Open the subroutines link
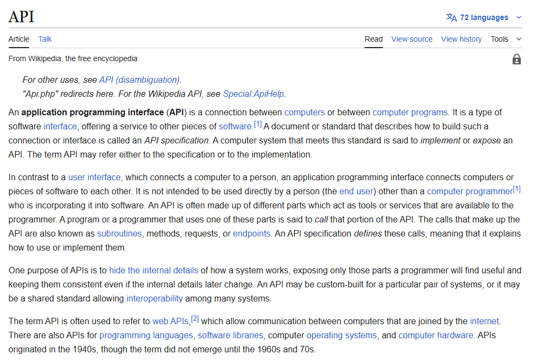Viewport: 533px width, 361px height. click(119, 234)
